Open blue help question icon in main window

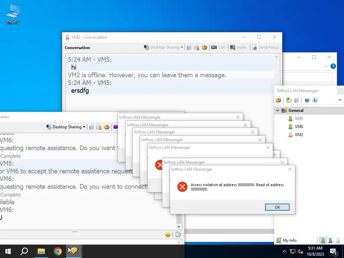click(x=307, y=100)
